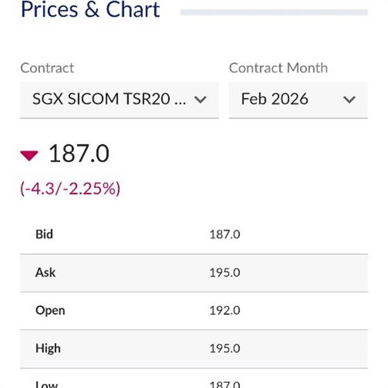This screenshot has height=388, width=388.
Task: Click the Low row label
Action: click(x=45, y=383)
